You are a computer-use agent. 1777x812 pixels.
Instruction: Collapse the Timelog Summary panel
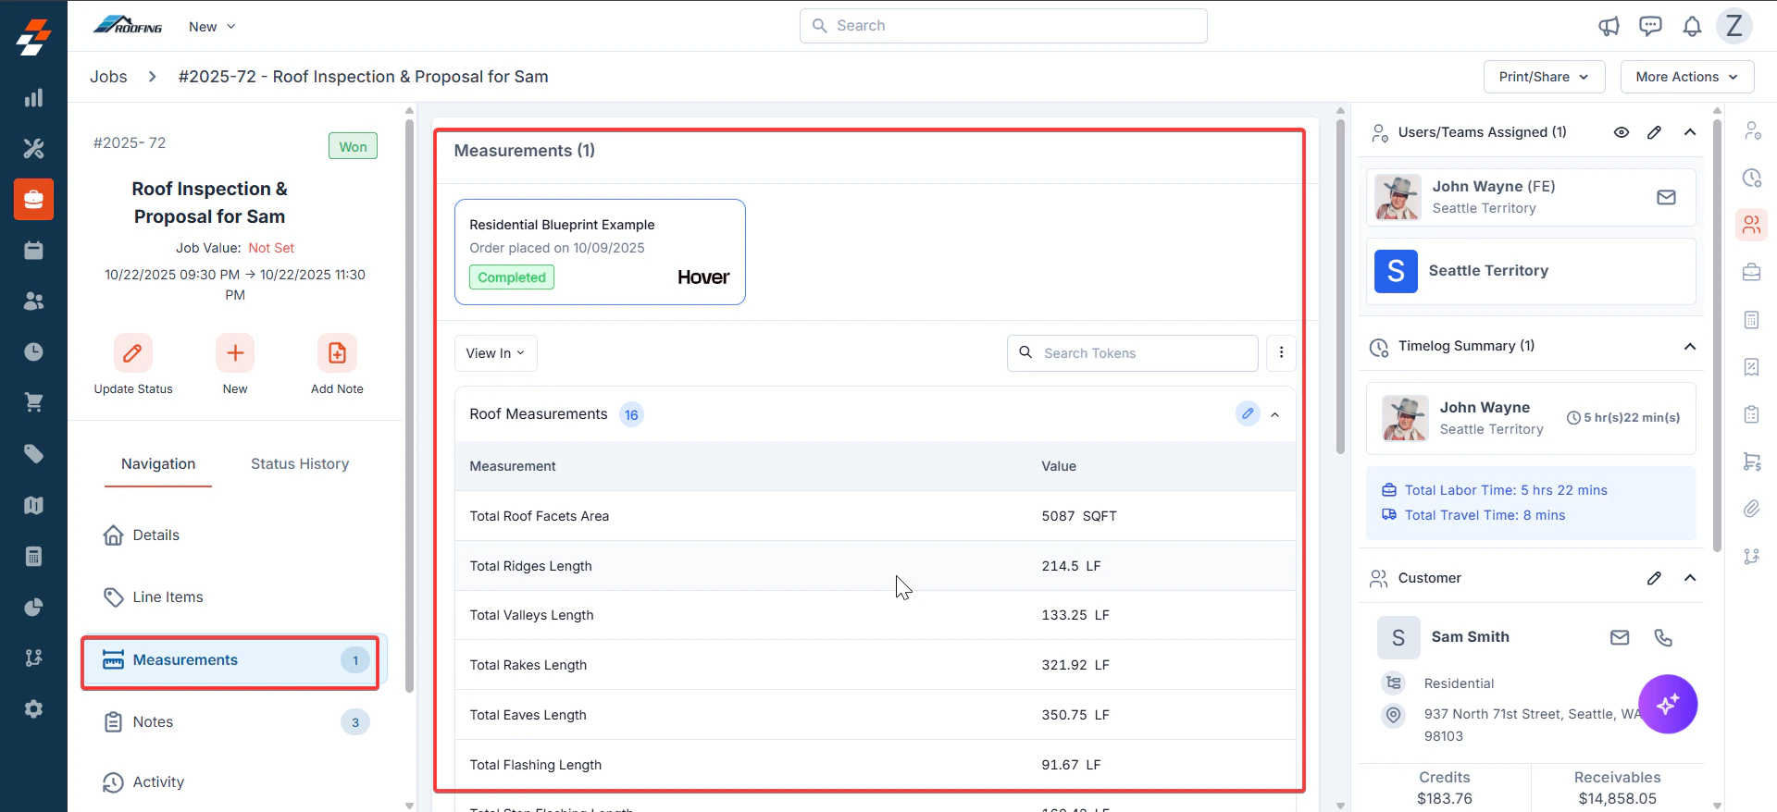(1690, 346)
